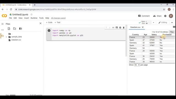176x99 pixels.
Task: Open the File menu
Action: click(x=10, y=18)
